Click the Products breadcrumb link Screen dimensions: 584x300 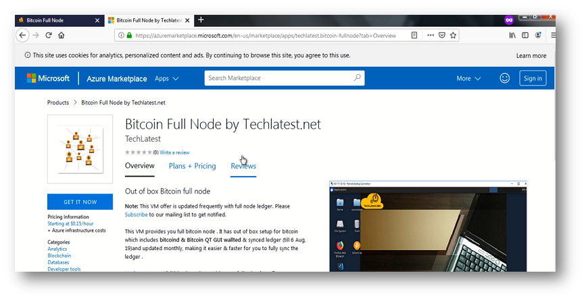[58, 102]
